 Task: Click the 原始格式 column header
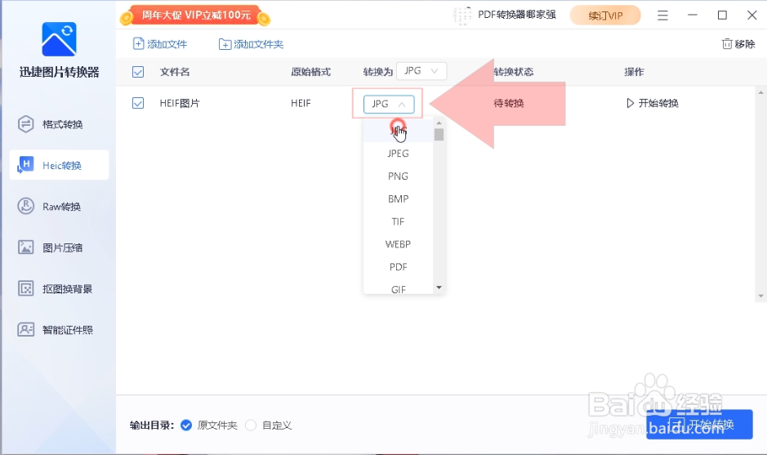coord(310,72)
